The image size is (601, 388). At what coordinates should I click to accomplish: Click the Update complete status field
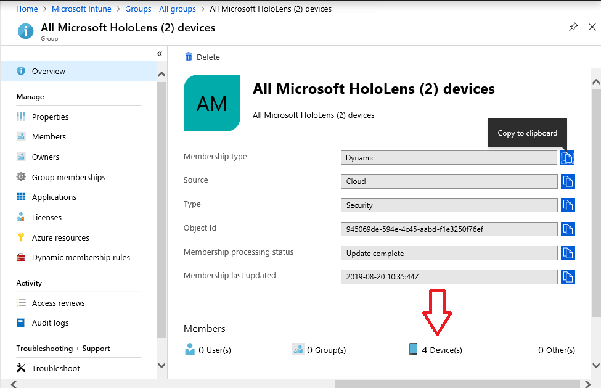pyautogui.click(x=449, y=253)
